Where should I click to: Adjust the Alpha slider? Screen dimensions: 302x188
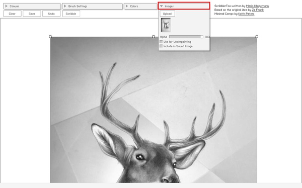pyautogui.click(x=186, y=37)
